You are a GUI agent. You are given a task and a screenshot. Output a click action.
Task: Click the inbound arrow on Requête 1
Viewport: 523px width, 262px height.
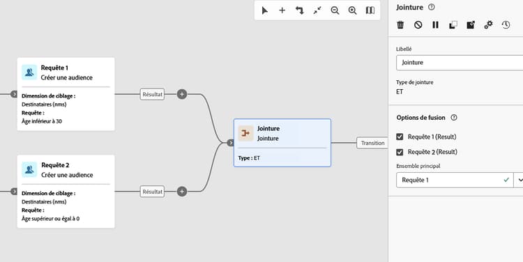click(x=14, y=94)
